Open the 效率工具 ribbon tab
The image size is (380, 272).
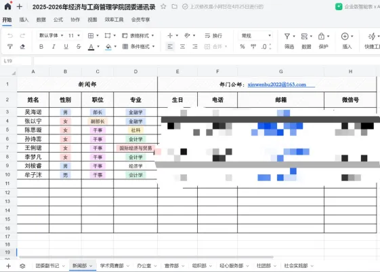pos(114,20)
